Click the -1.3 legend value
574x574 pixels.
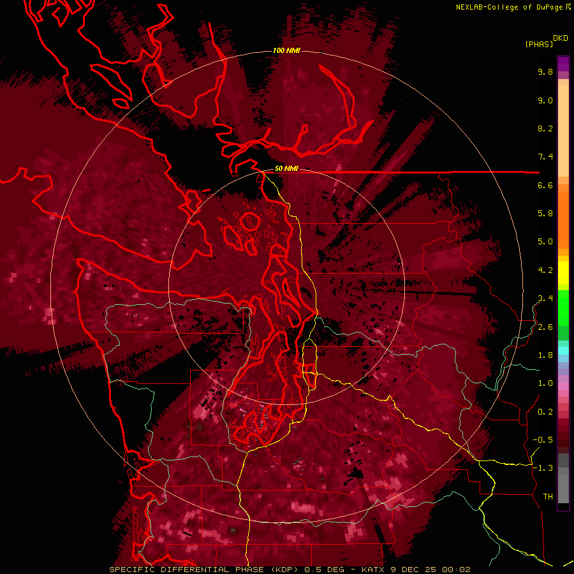click(543, 468)
